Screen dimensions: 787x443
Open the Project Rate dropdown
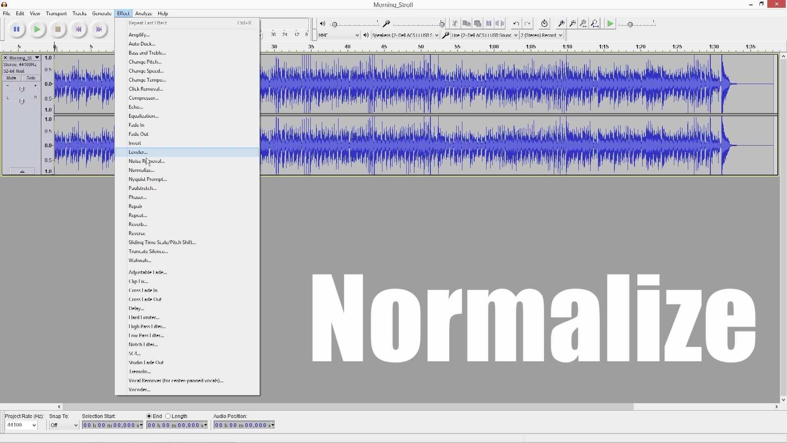tap(20, 425)
